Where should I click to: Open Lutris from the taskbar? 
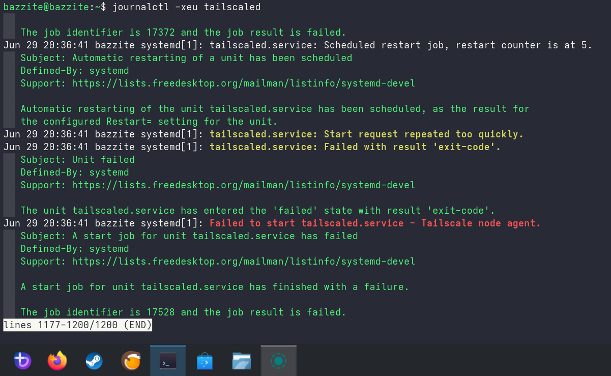(131, 361)
